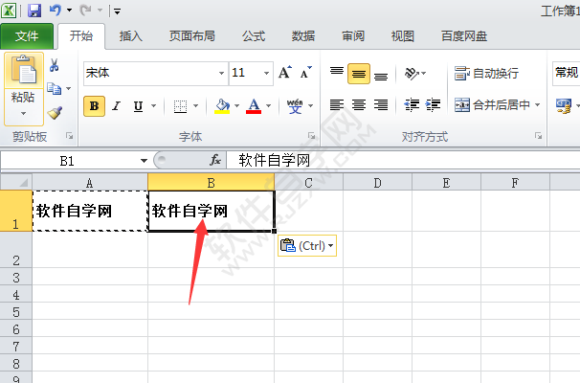The width and height of the screenshot is (580, 383).
Task: Toggle middle vertical alignment
Action: (358, 74)
